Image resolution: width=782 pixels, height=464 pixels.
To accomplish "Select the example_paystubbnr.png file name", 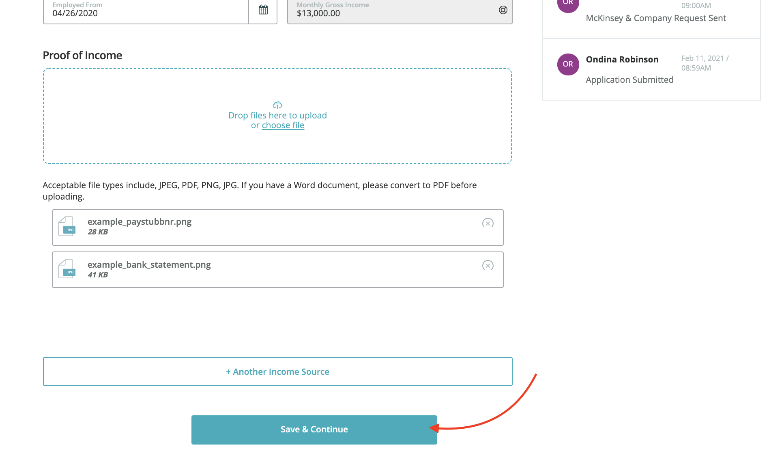I will pos(140,222).
